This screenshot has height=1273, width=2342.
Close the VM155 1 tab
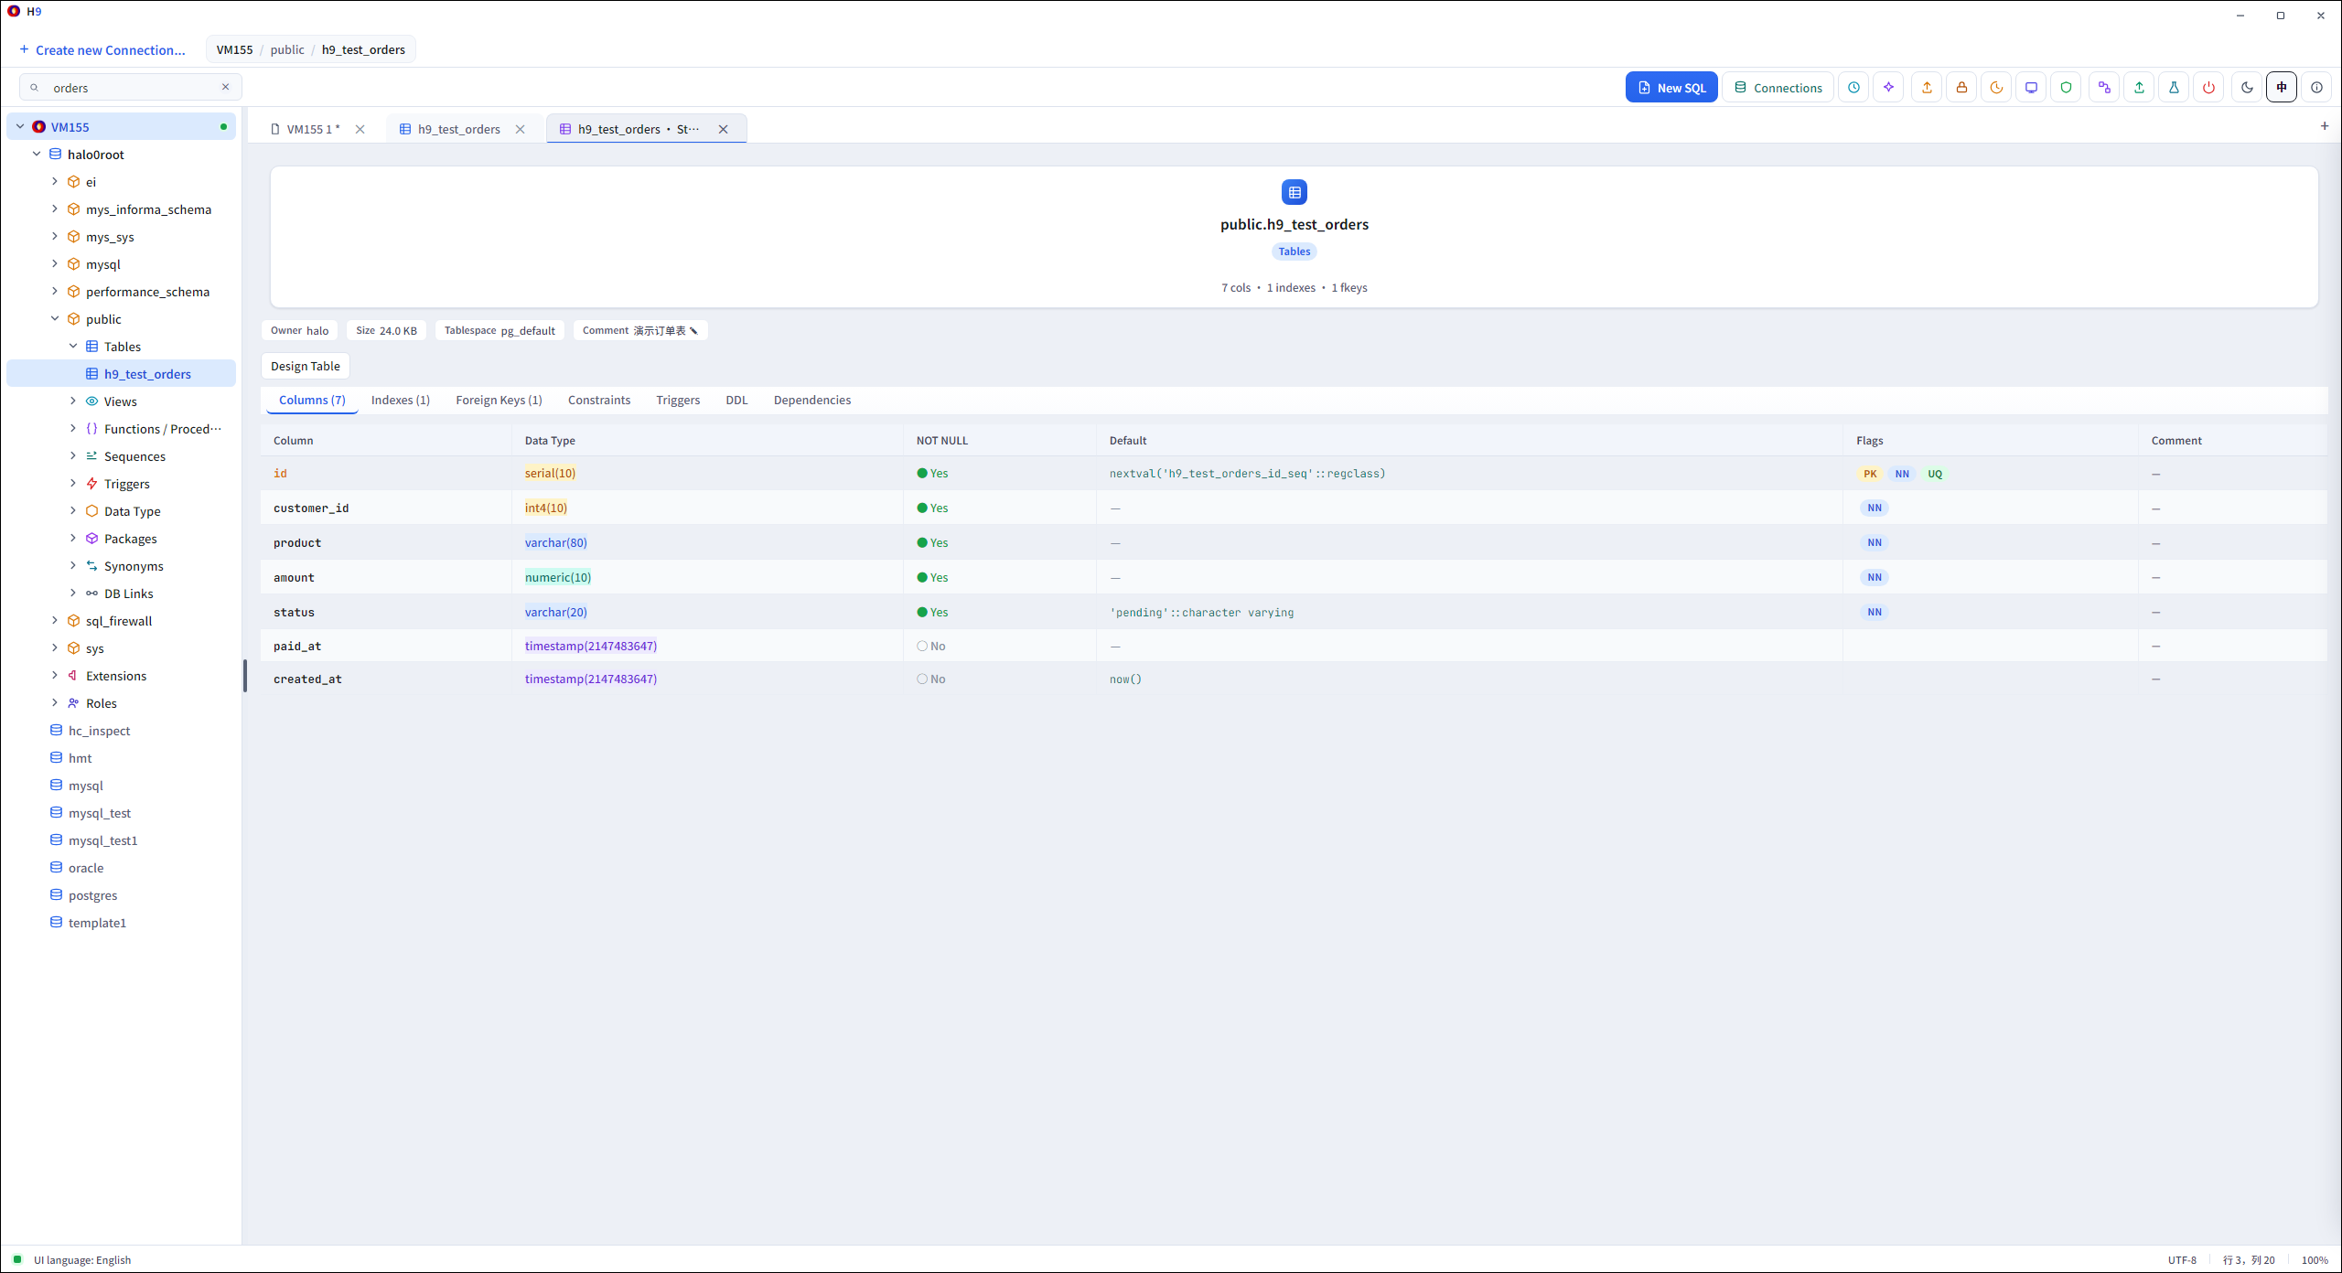pyautogui.click(x=360, y=129)
